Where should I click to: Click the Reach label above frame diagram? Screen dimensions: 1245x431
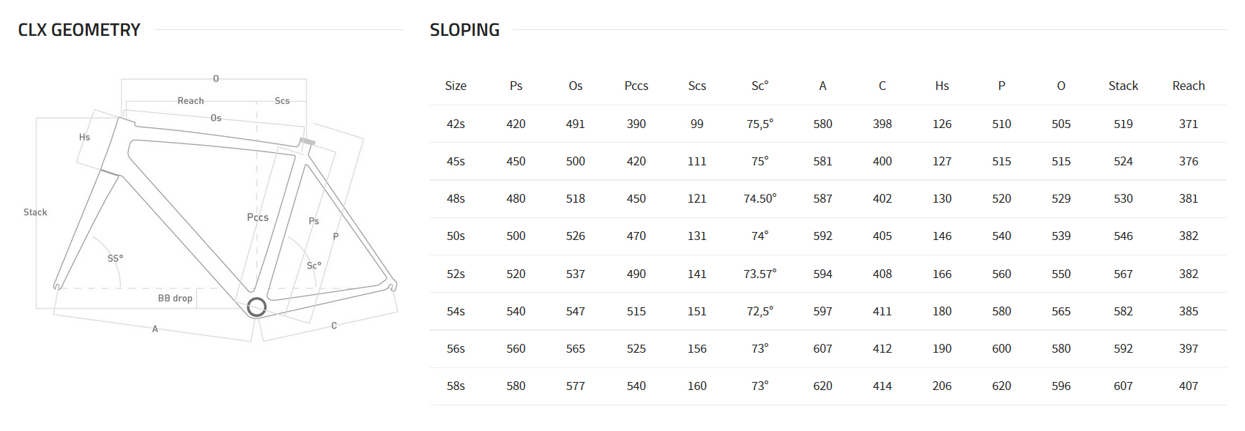point(190,101)
